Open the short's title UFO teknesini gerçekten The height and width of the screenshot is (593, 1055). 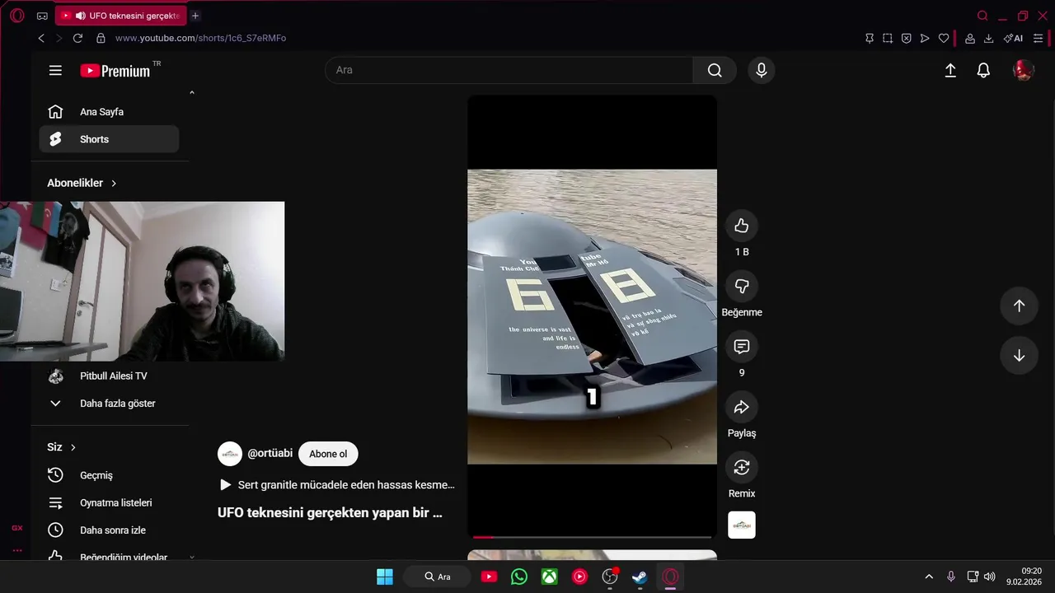(330, 512)
